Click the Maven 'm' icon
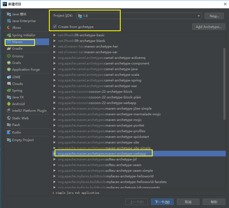 (9, 42)
